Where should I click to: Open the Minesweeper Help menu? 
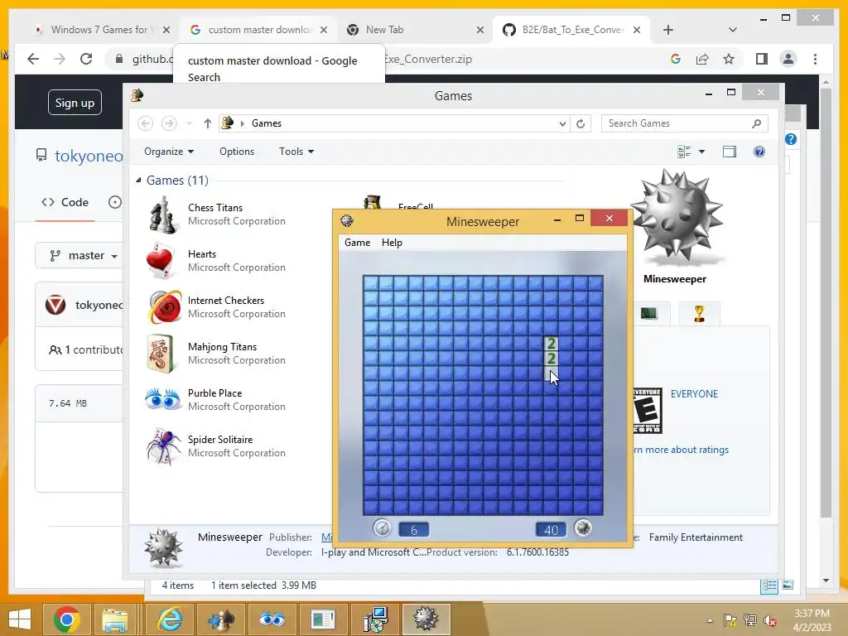(392, 243)
